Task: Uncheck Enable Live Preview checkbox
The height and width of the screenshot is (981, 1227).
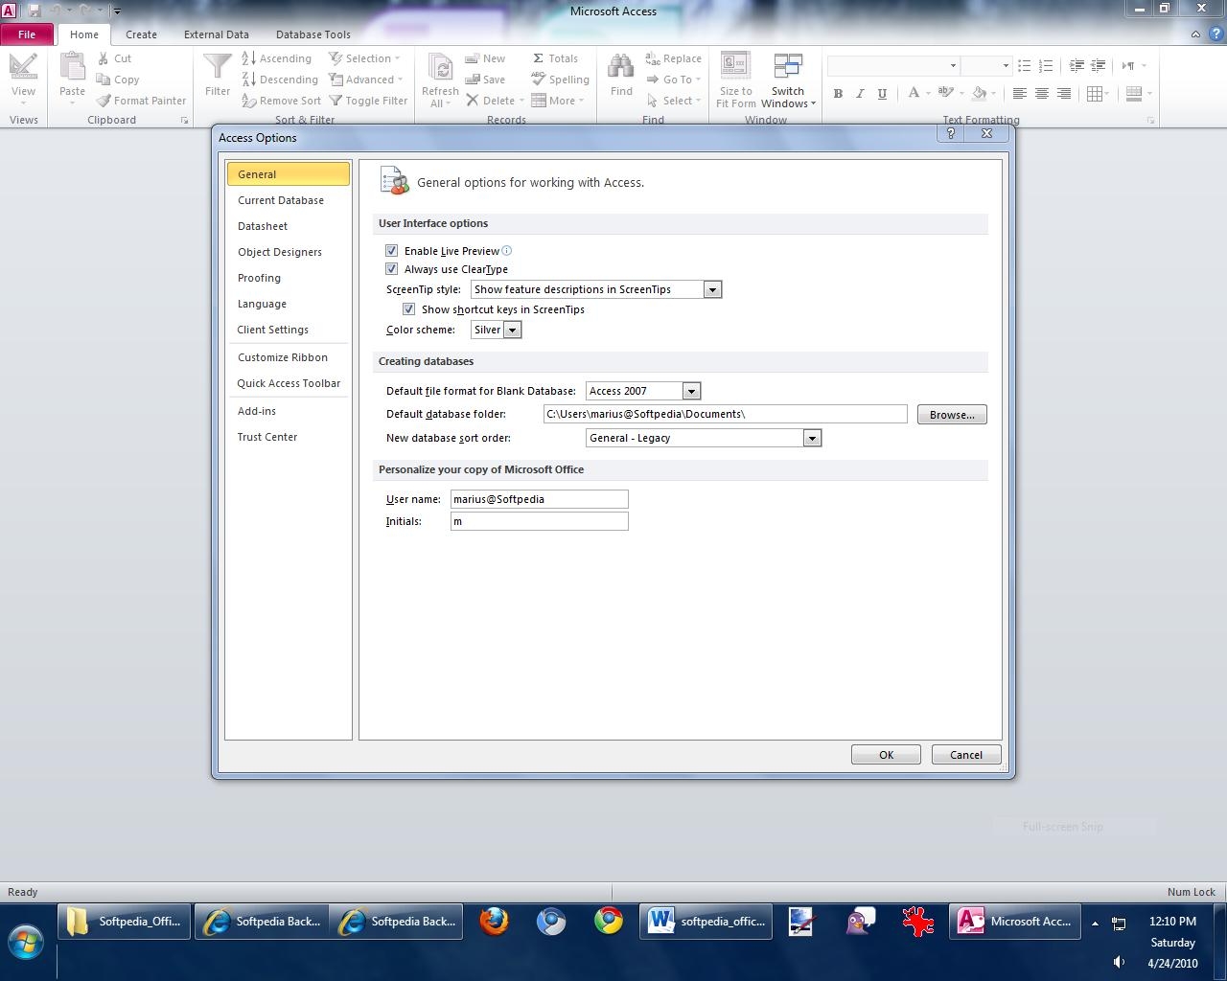Action: tap(391, 251)
